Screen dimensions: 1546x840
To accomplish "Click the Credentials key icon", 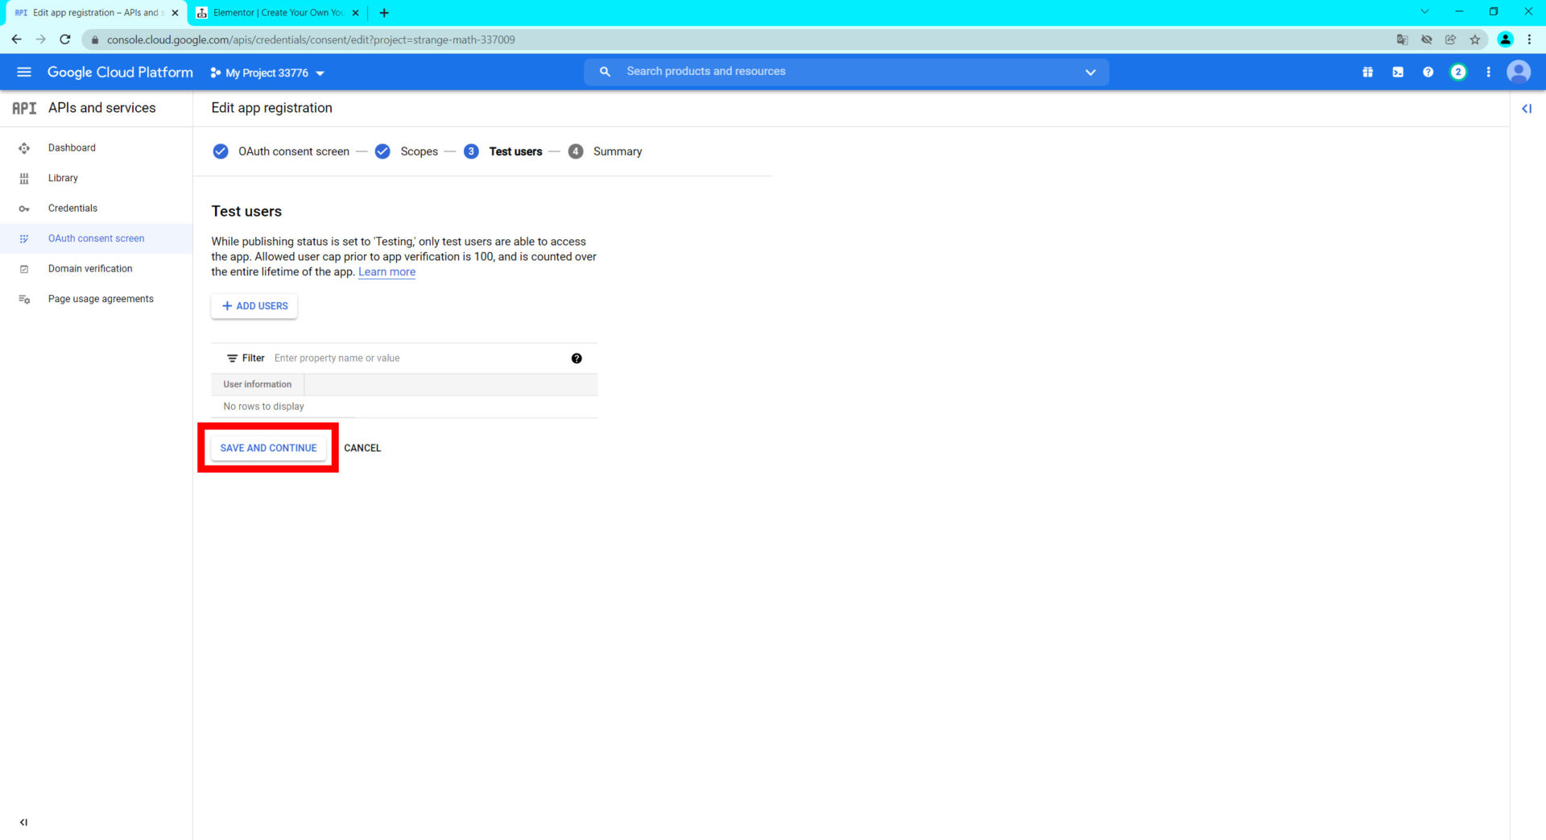I will (x=24, y=209).
